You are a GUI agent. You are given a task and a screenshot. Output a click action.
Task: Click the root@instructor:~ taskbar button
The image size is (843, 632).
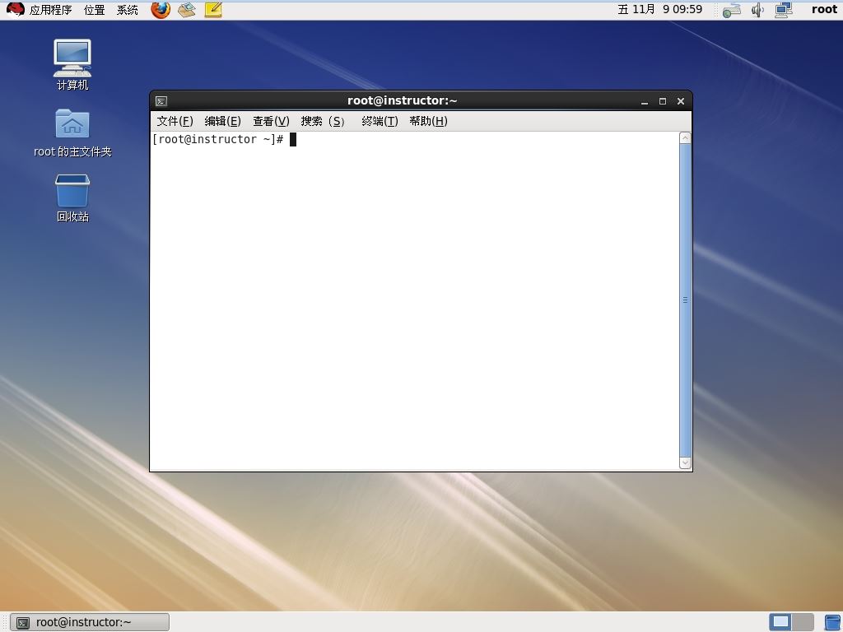coord(89,622)
